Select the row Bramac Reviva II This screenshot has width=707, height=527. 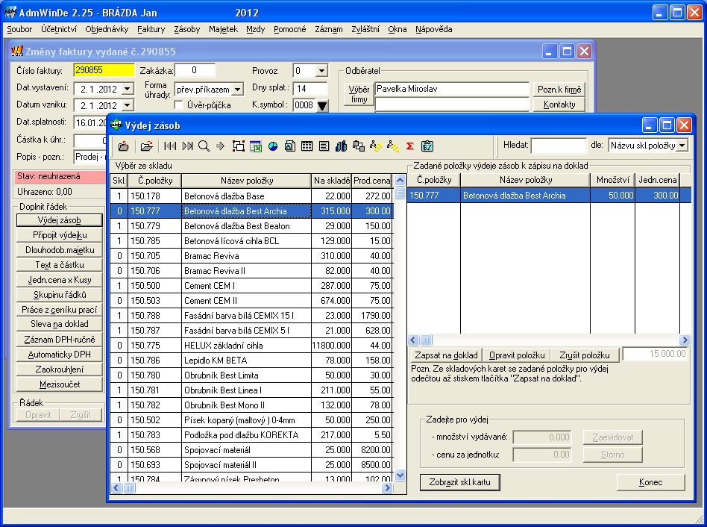(251, 271)
